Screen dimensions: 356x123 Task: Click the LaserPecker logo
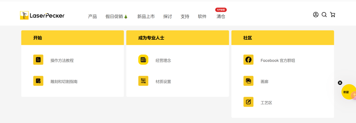coord(42,15)
